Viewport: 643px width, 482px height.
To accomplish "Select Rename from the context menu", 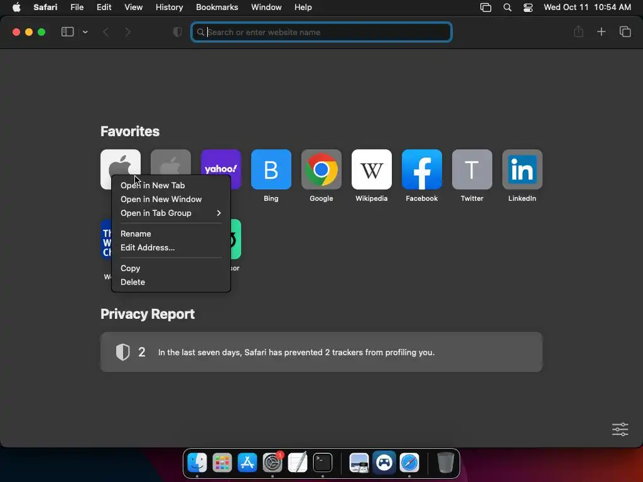I will pos(171,233).
